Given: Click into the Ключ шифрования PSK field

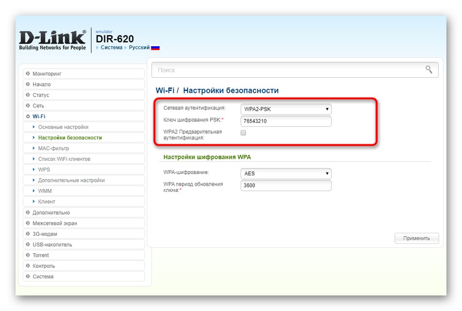Looking at the screenshot, I should (x=285, y=121).
